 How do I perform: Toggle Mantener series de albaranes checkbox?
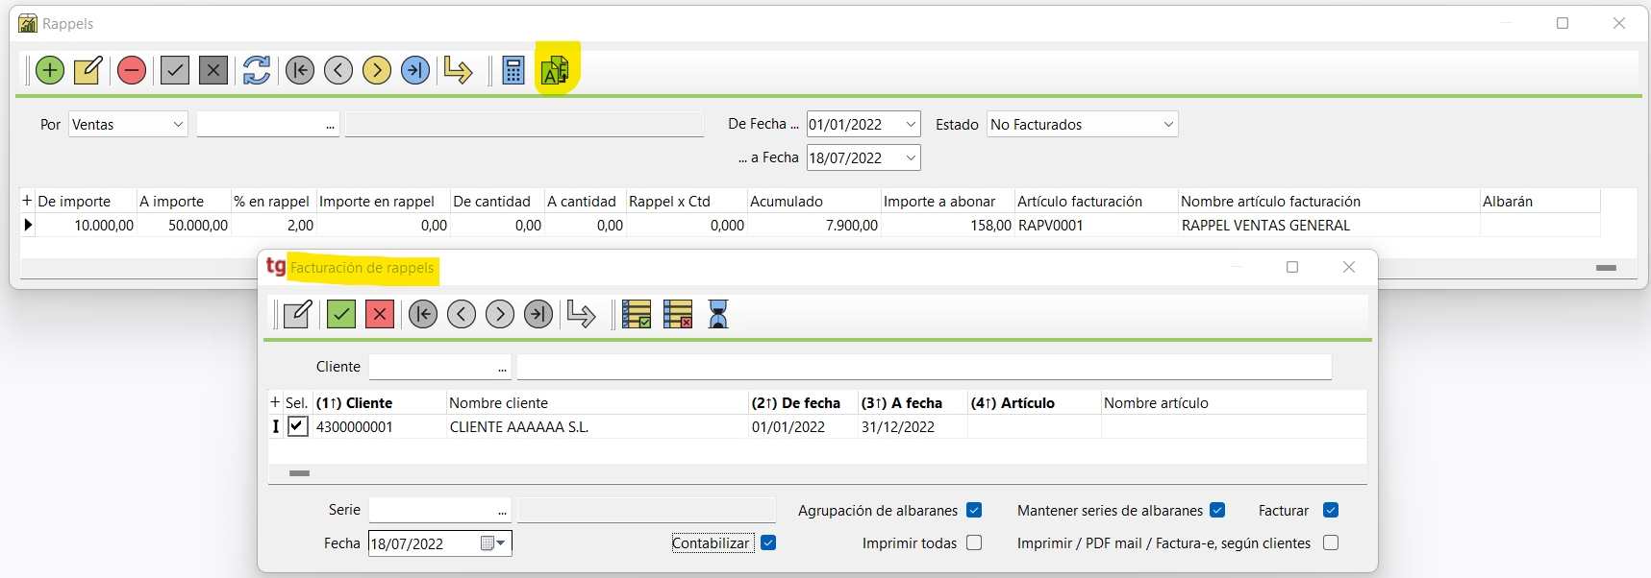coord(1217,510)
